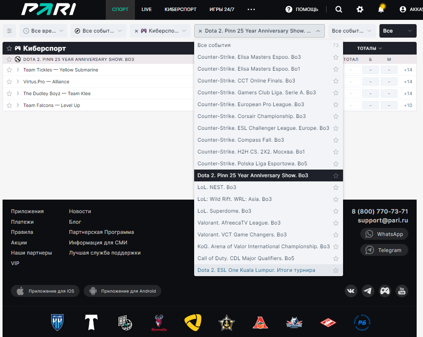The width and height of the screenshot is (423, 337).
Task: Star Valorant VCT Game Changers Bo3
Action: 335,235
